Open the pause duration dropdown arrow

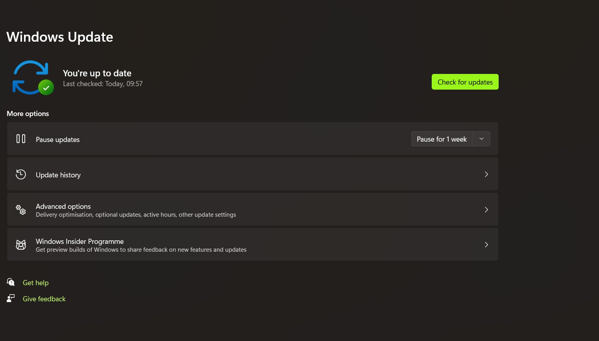click(481, 139)
